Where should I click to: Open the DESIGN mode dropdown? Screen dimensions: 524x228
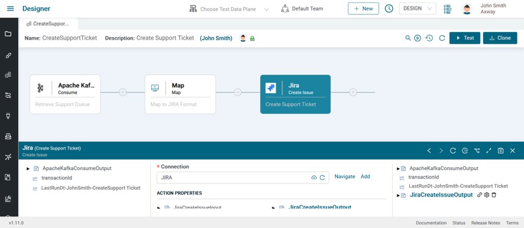(x=418, y=9)
